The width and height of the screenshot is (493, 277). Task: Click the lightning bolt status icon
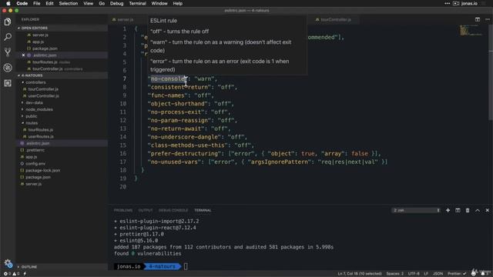coord(25,274)
